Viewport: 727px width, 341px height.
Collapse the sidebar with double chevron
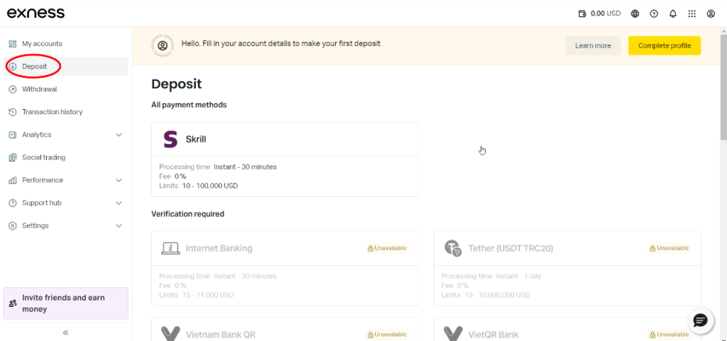point(65,332)
